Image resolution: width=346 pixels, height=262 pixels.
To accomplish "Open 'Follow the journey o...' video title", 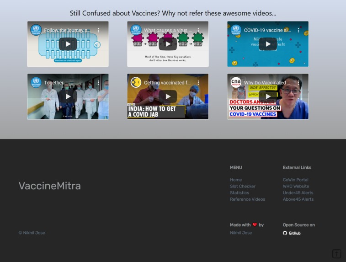I will click(x=67, y=30).
